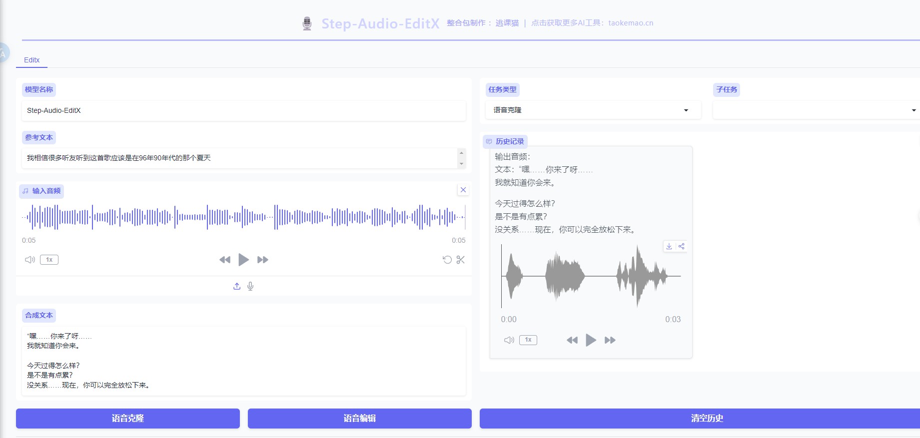Click the taokemao.cn text in header

pos(631,23)
